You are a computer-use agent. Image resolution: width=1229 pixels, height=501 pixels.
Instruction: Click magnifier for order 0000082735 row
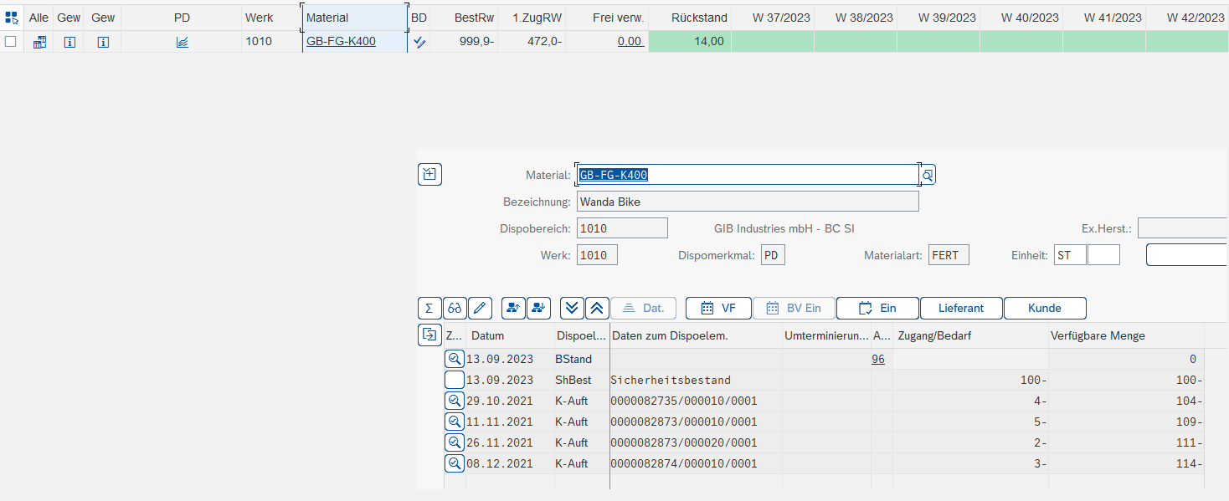tap(454, 401)
